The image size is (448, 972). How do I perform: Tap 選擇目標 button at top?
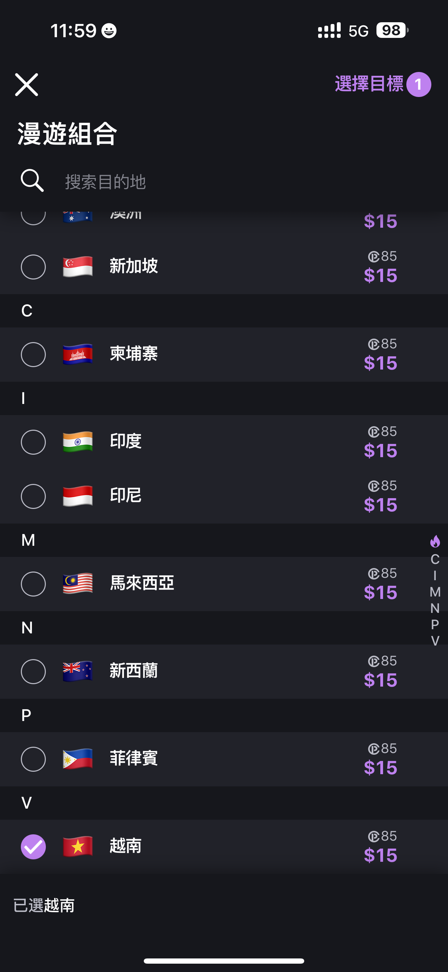(382, 84)
